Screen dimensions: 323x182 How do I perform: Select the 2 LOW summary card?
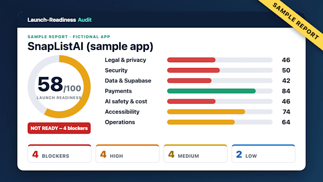tap(264, 154)
